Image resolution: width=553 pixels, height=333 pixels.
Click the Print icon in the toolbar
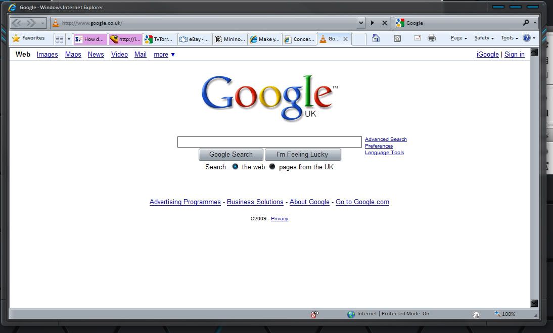point(432,38)
